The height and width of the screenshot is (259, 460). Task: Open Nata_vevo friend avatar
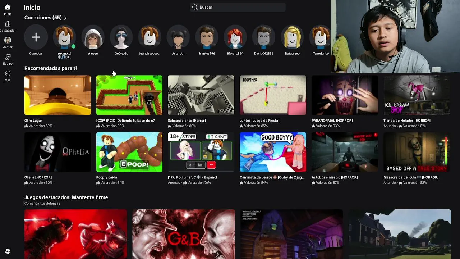pyautogui.click(x=292, y=37)
